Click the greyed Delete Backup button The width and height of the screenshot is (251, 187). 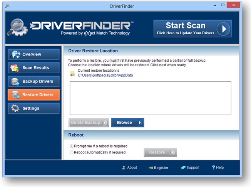click(89, 123)
